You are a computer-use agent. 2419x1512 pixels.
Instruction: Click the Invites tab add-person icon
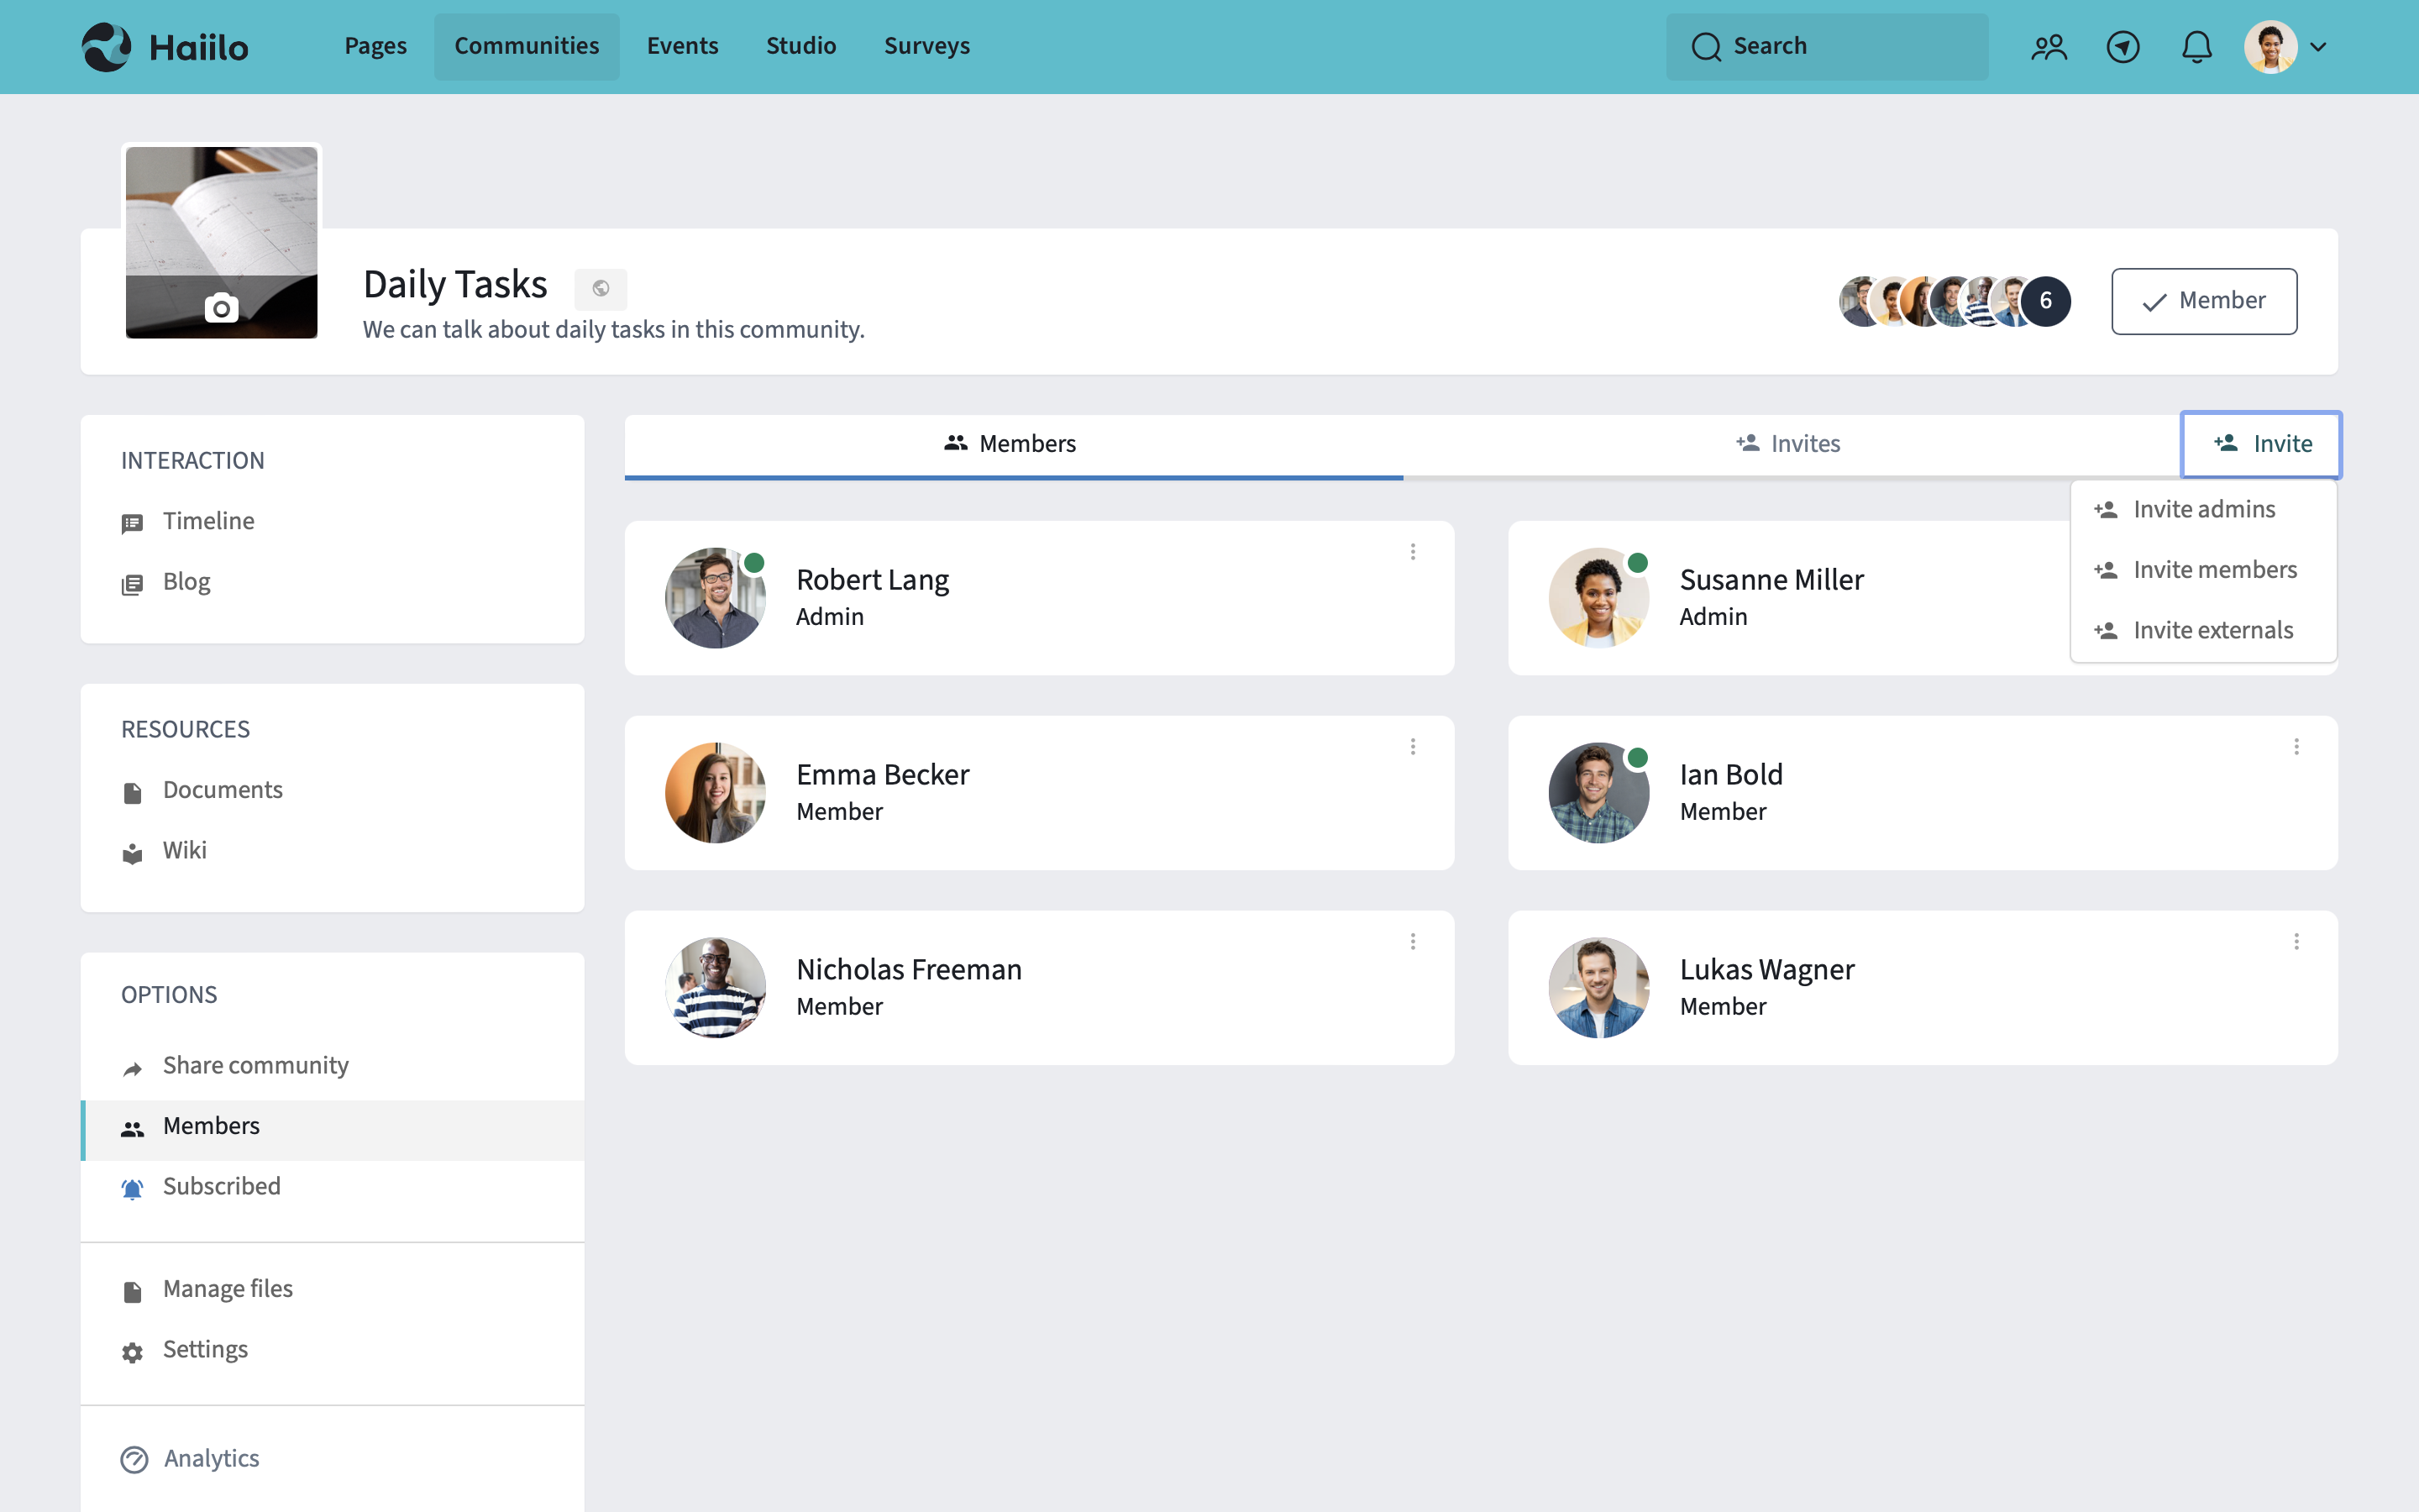click(1747, 442)
